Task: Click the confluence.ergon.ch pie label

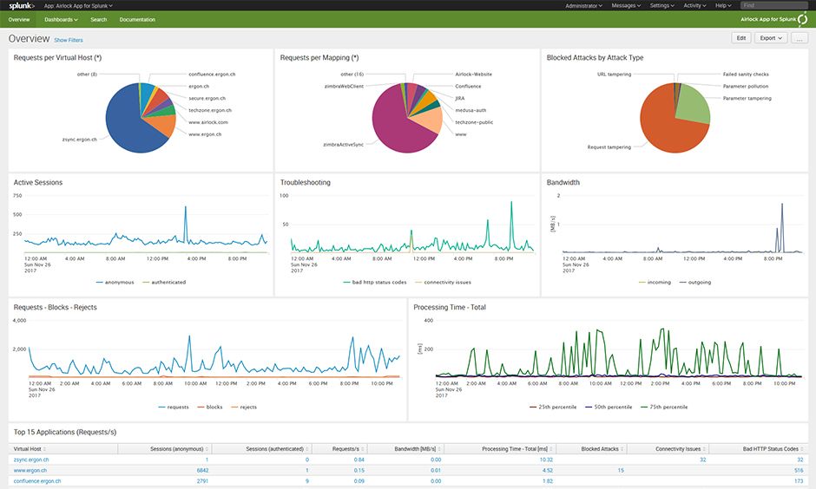Action: (212, 75)
